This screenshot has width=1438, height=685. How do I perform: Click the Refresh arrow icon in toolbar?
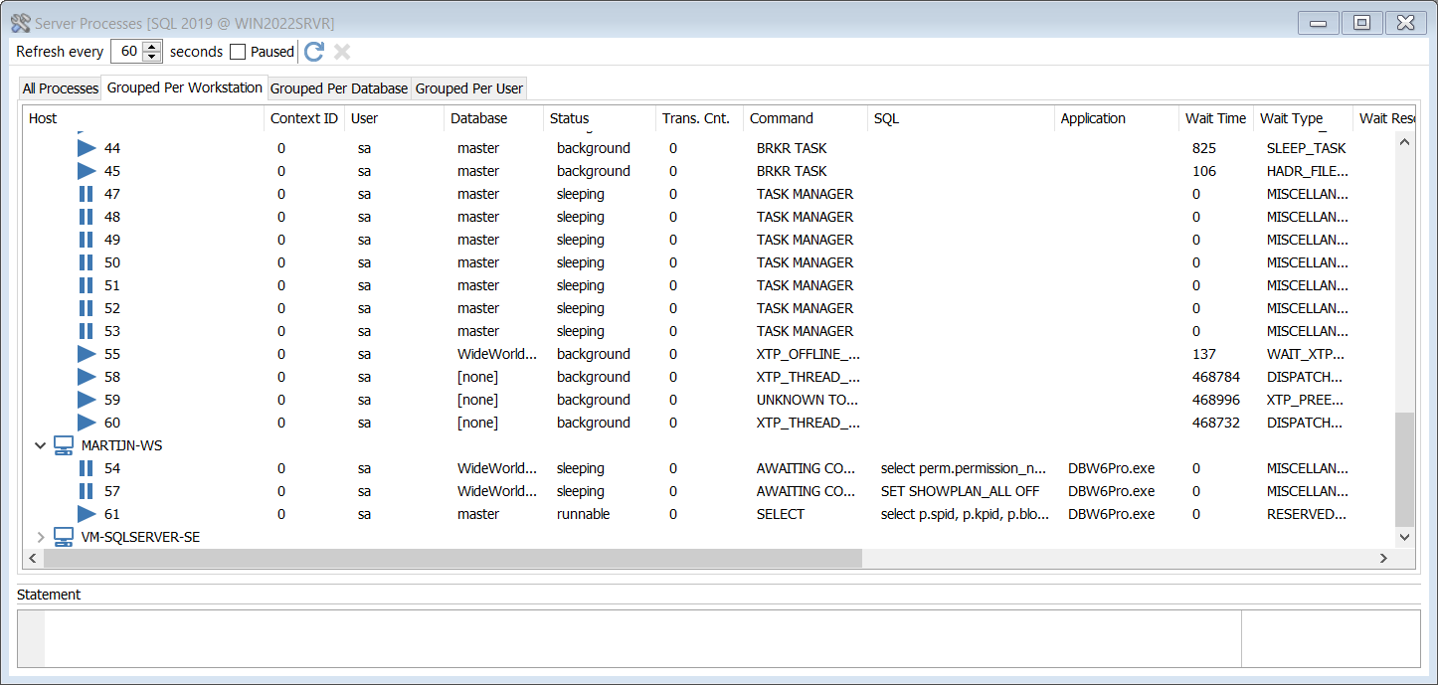[314, 52]
